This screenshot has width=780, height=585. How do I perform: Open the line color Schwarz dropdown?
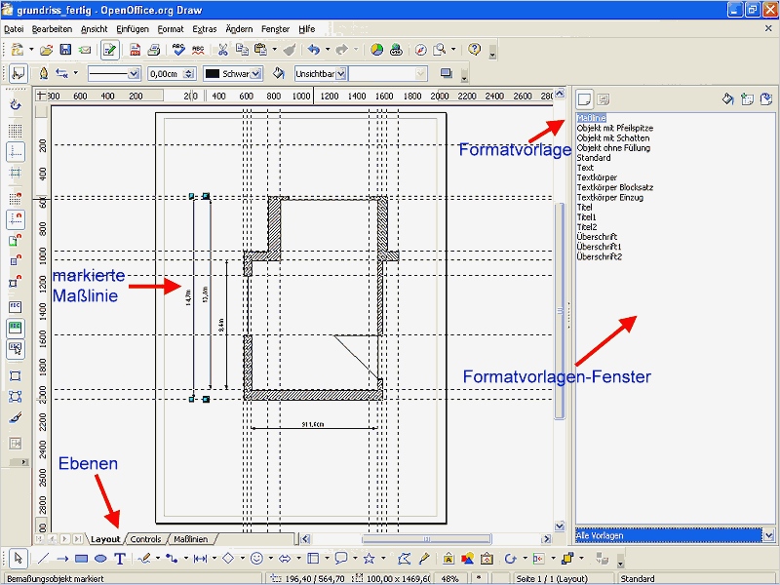256,74
